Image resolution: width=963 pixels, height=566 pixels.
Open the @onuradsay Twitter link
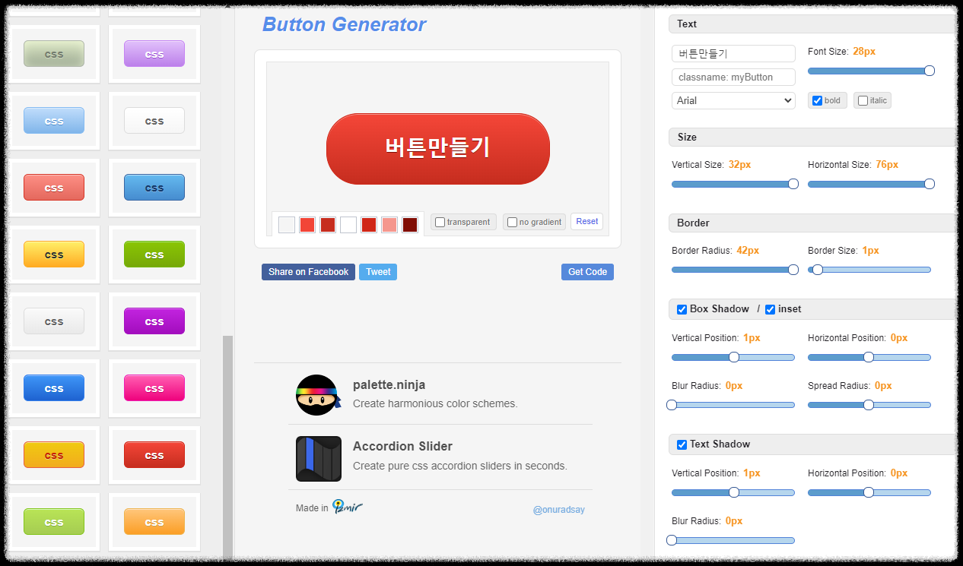(559, 509)
